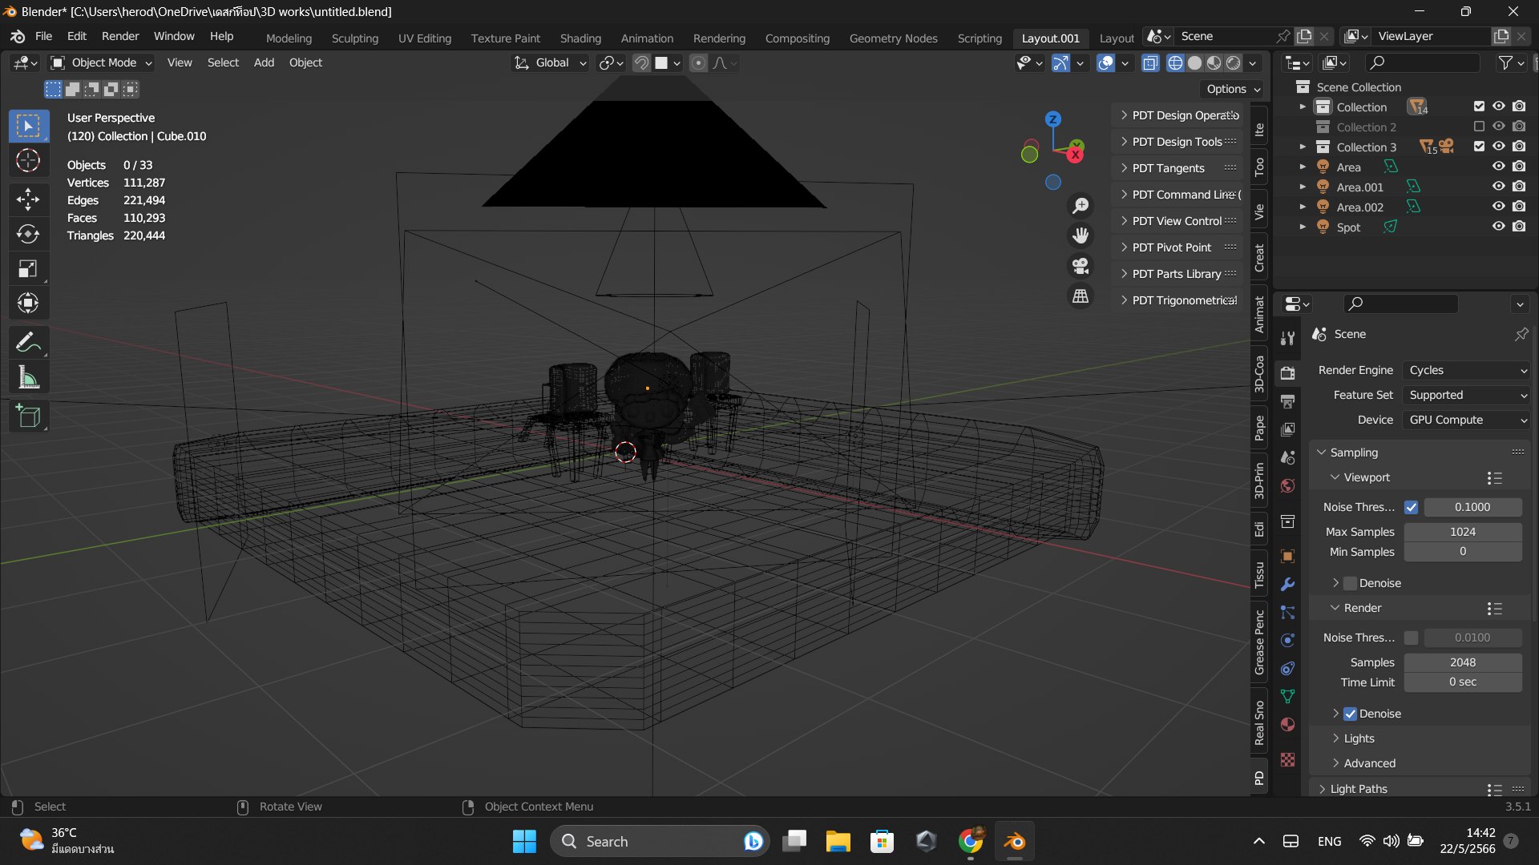
Task: Select the Move tool in toolbar
Action: (x=28, y=199)
